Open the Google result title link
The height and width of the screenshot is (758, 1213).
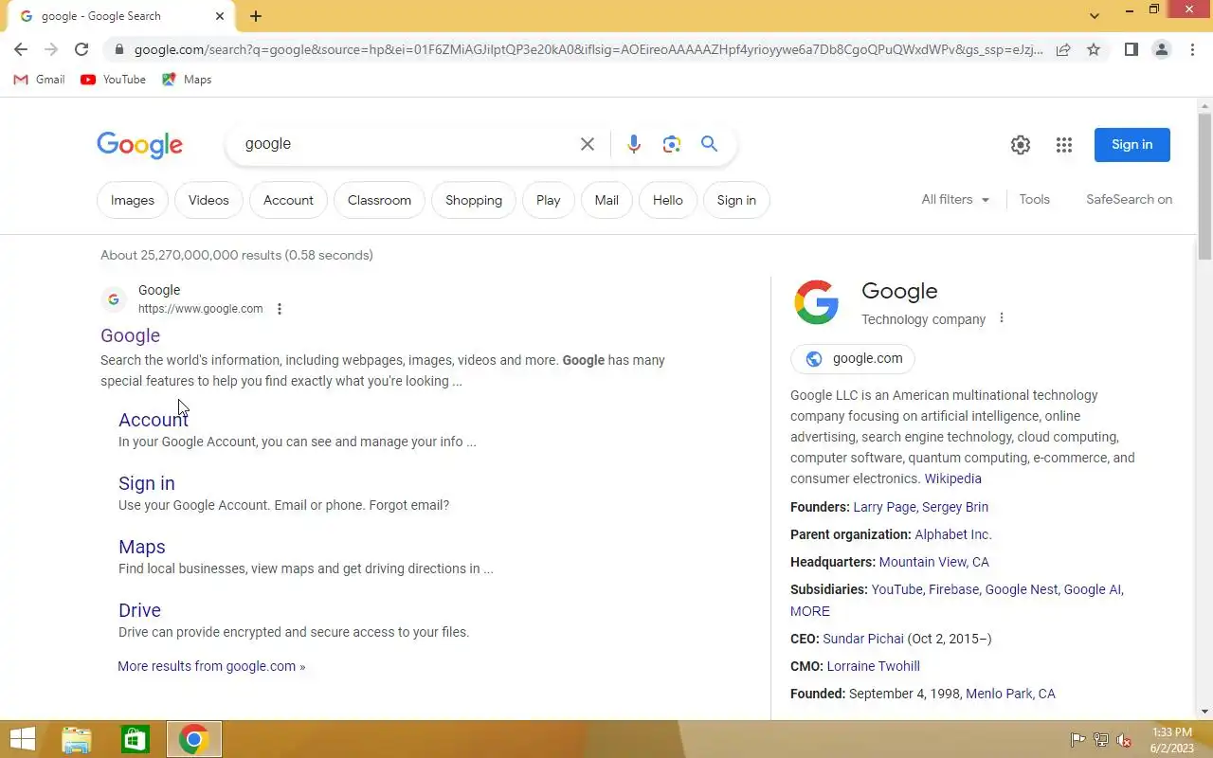(131, 335)
